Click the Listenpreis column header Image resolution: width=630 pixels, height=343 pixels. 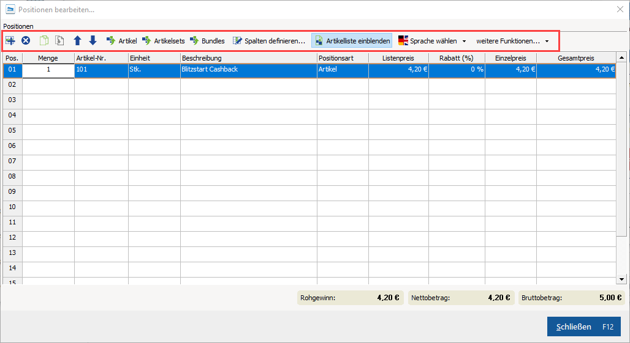pyautogui.click(x=398, y=58)
